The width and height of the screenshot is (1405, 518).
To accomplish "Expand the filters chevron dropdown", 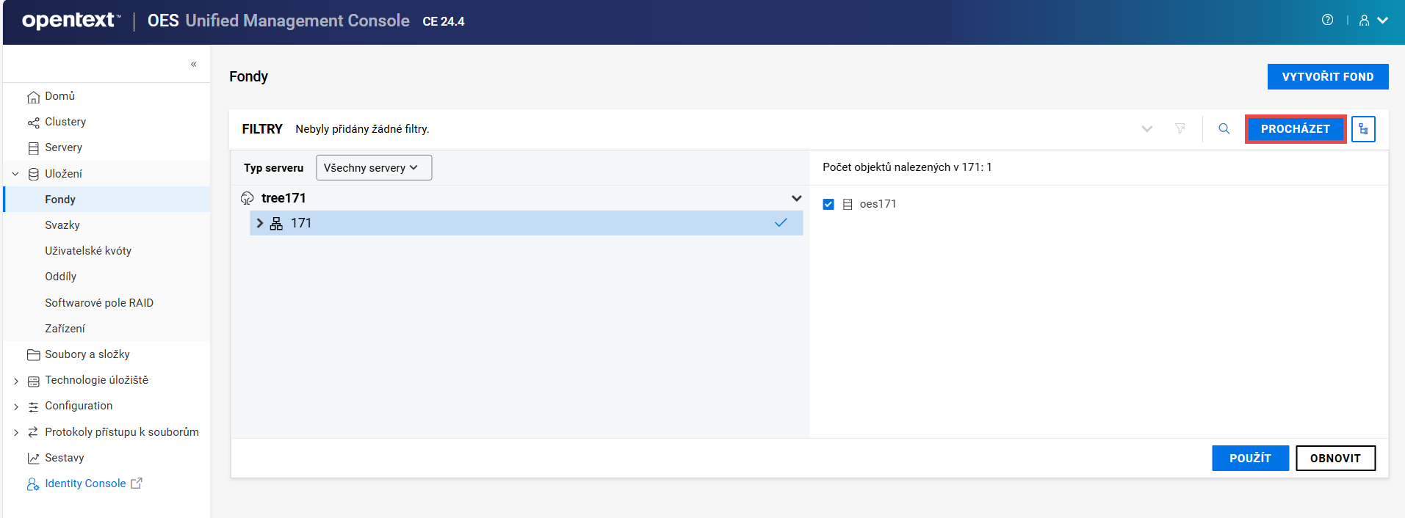I will [1146, 129].
